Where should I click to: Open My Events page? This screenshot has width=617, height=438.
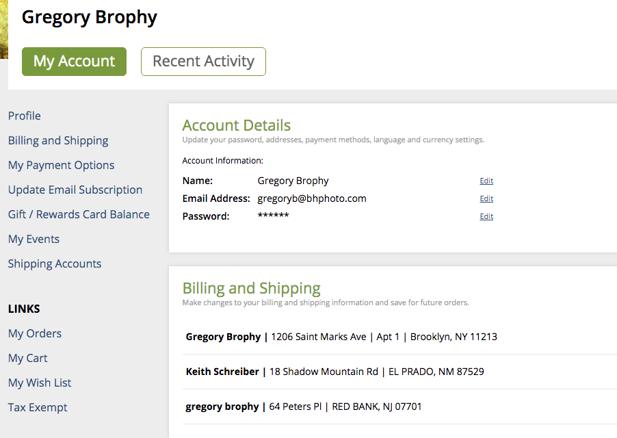(x=34, y=240)
